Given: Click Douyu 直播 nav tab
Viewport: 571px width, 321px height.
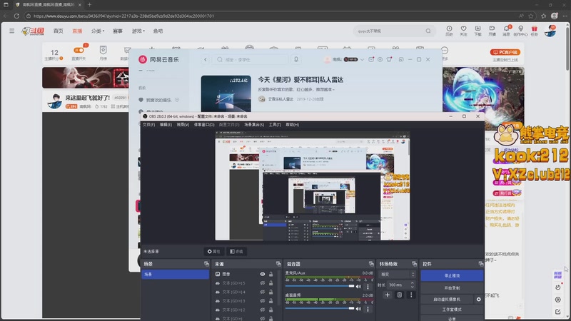Looking at the screenshot, I should click(77, 31).
